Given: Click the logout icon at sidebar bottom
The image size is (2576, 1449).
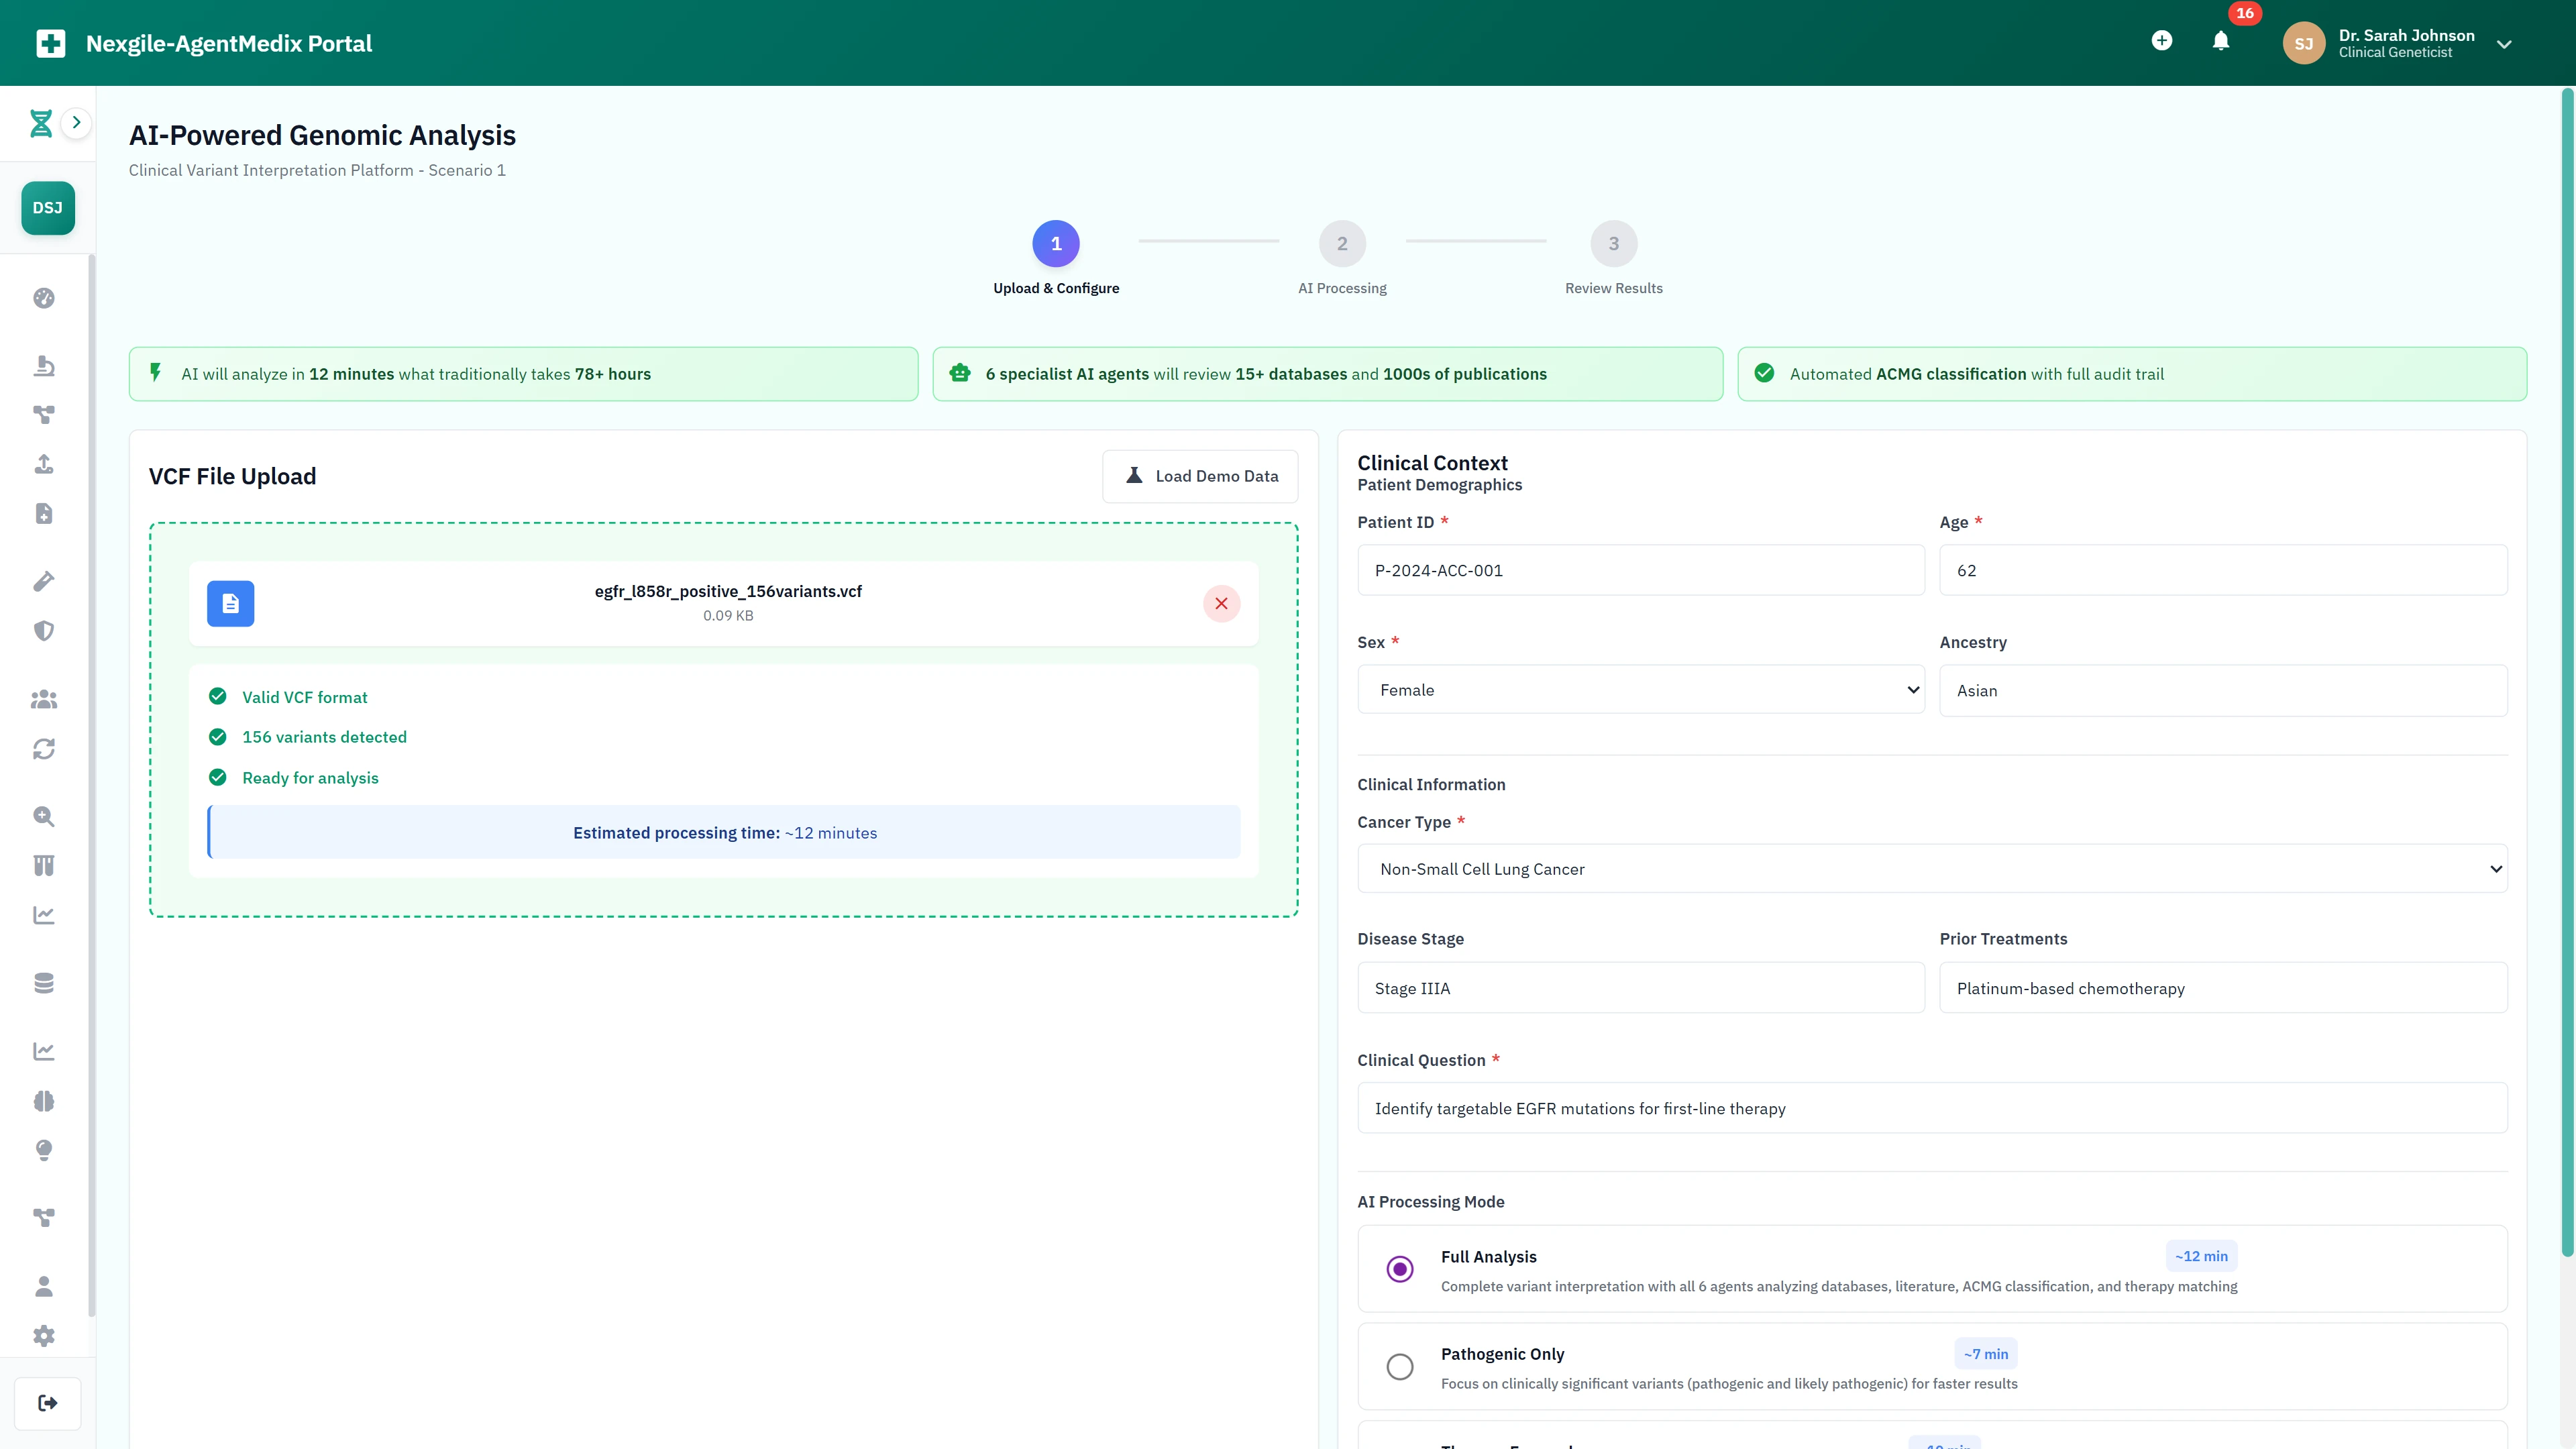Looking at the screenshot, I should click(x=46, y=1403).
